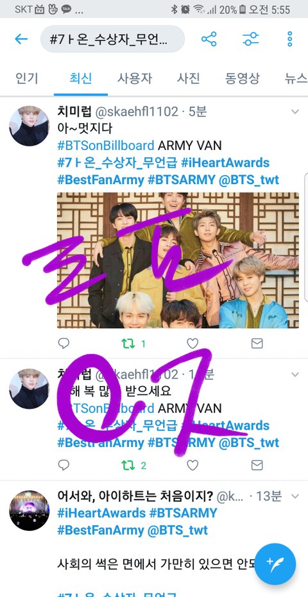Open the share icon in the header

pyautogui.click(x=209, y=39)
